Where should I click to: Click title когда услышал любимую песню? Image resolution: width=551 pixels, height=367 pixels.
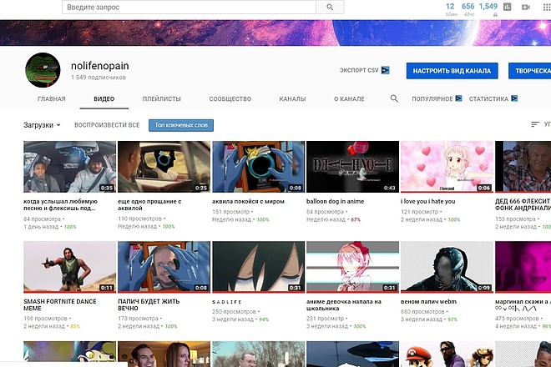(60, 204)
